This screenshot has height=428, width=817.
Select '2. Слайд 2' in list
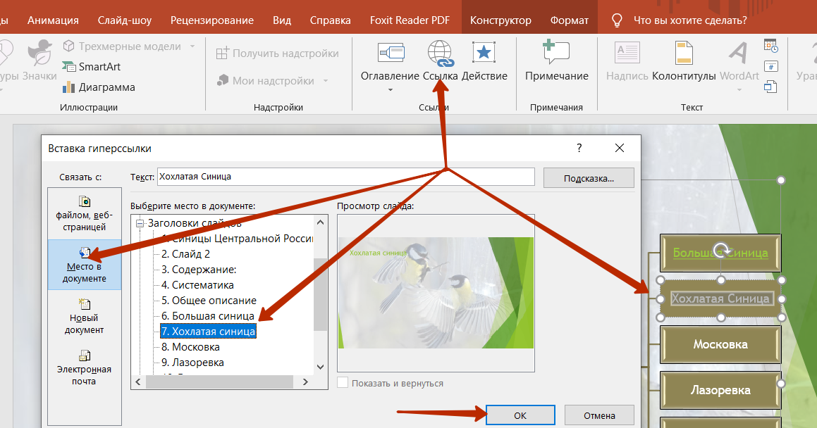click(185, 254)
